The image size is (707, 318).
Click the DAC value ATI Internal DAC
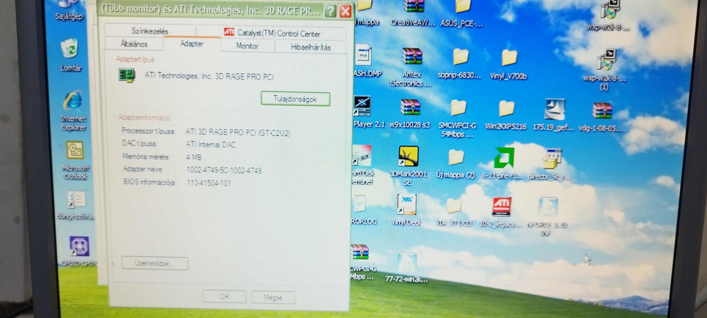point(211,145)
